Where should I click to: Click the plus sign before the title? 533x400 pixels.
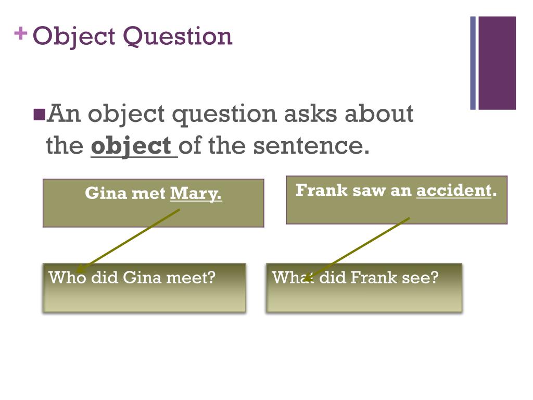pos(20,33)
